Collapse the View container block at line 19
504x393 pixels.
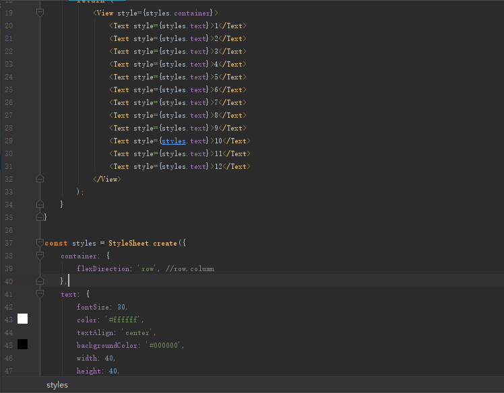[40, 13]
